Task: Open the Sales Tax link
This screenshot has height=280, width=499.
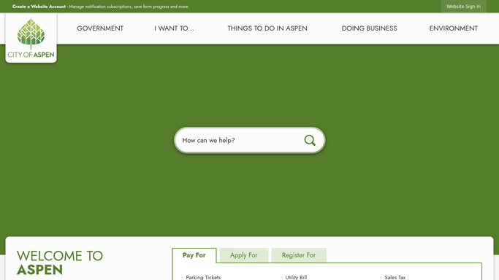Action: (395, 277)
